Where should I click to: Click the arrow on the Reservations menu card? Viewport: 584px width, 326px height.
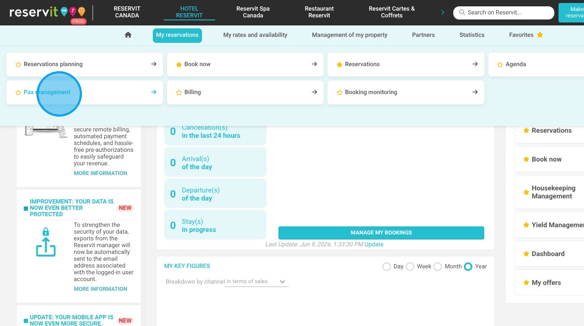point(475,64)
